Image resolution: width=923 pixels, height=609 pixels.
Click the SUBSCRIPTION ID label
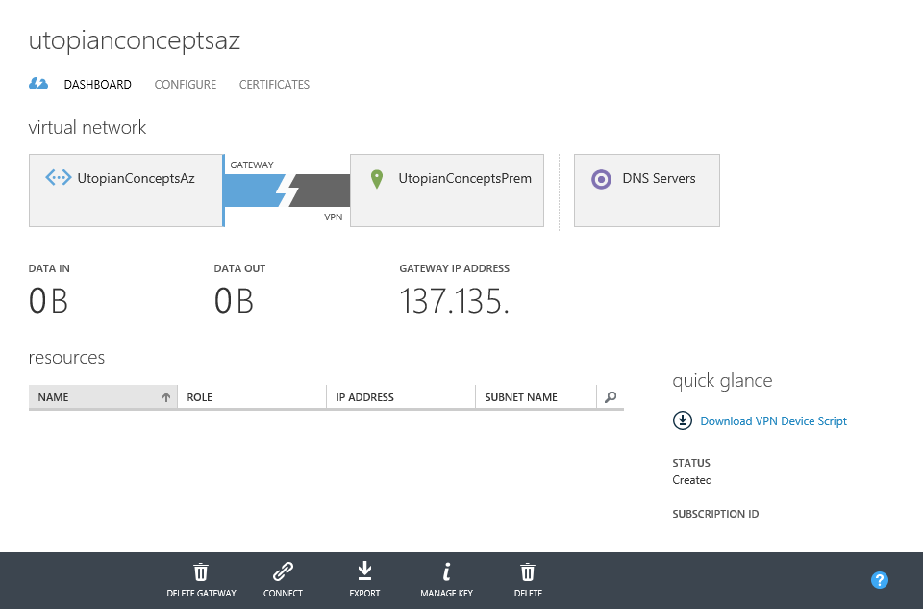715,514
